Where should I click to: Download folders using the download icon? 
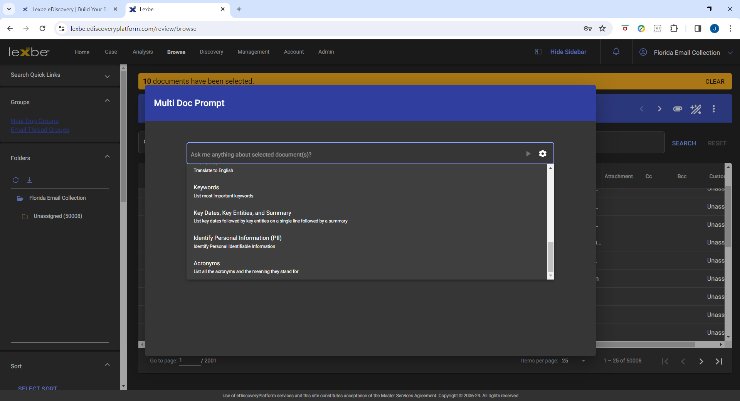pos(29,180)
